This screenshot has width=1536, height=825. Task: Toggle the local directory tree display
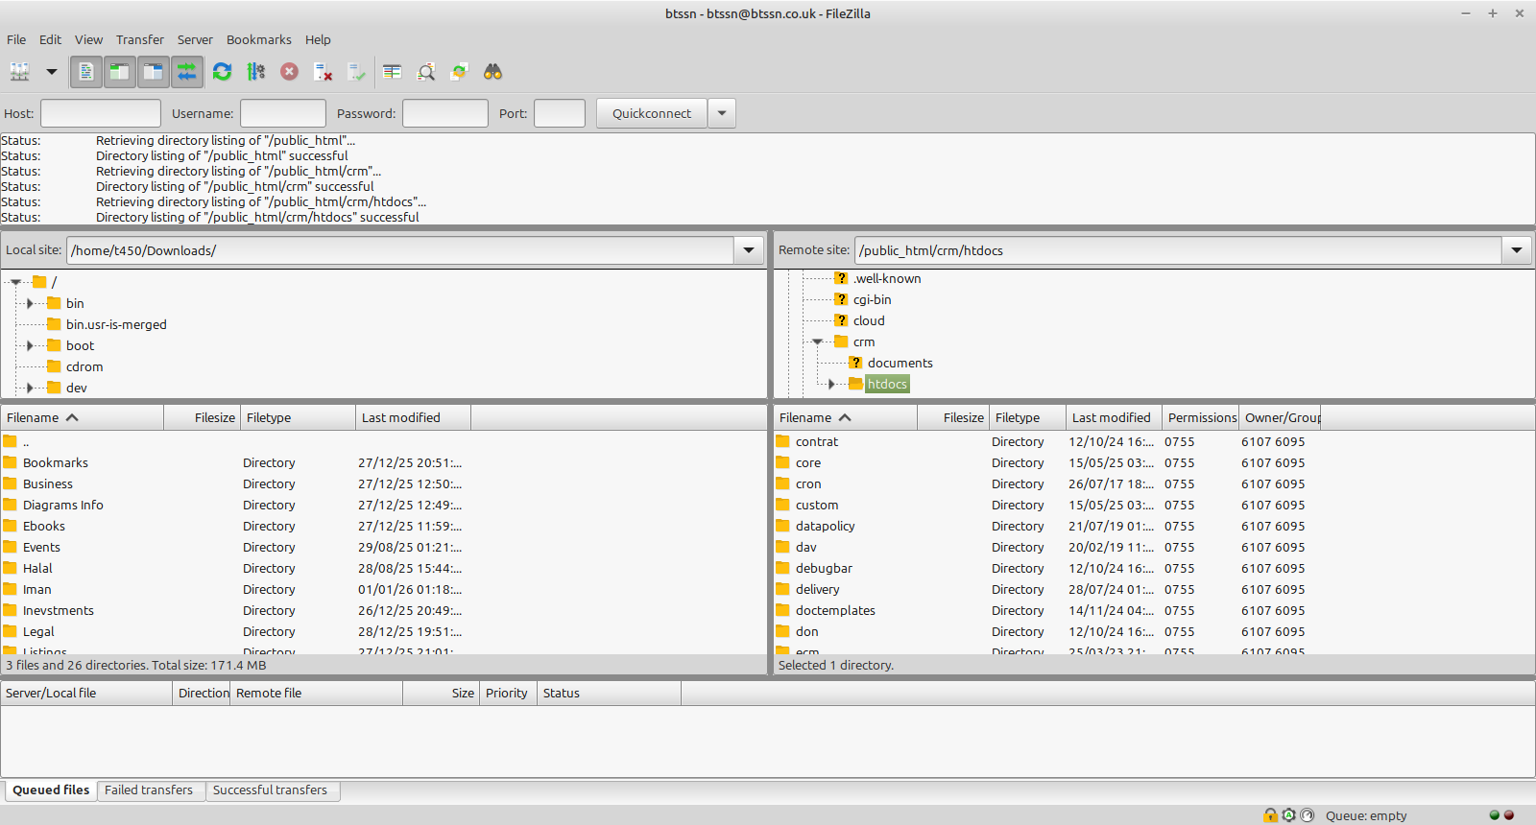click(119, 72)
